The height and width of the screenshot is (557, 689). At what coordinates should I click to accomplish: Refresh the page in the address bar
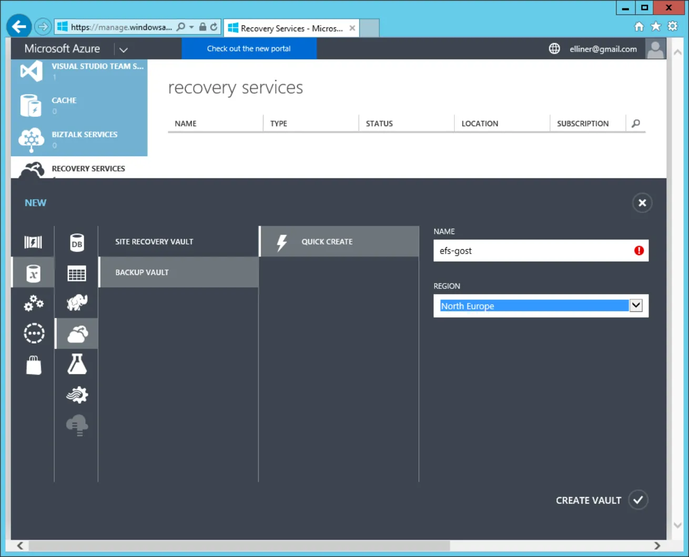pos(214,27)
